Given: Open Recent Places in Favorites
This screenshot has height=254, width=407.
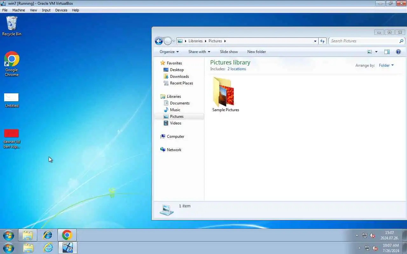Looking at the screenshot, I should pos(178,83).
